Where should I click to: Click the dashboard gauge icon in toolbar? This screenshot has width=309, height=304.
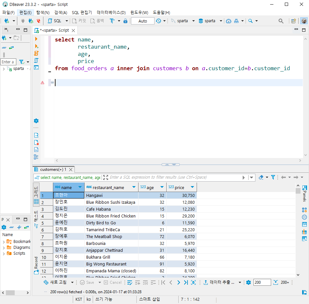[229, 21]
